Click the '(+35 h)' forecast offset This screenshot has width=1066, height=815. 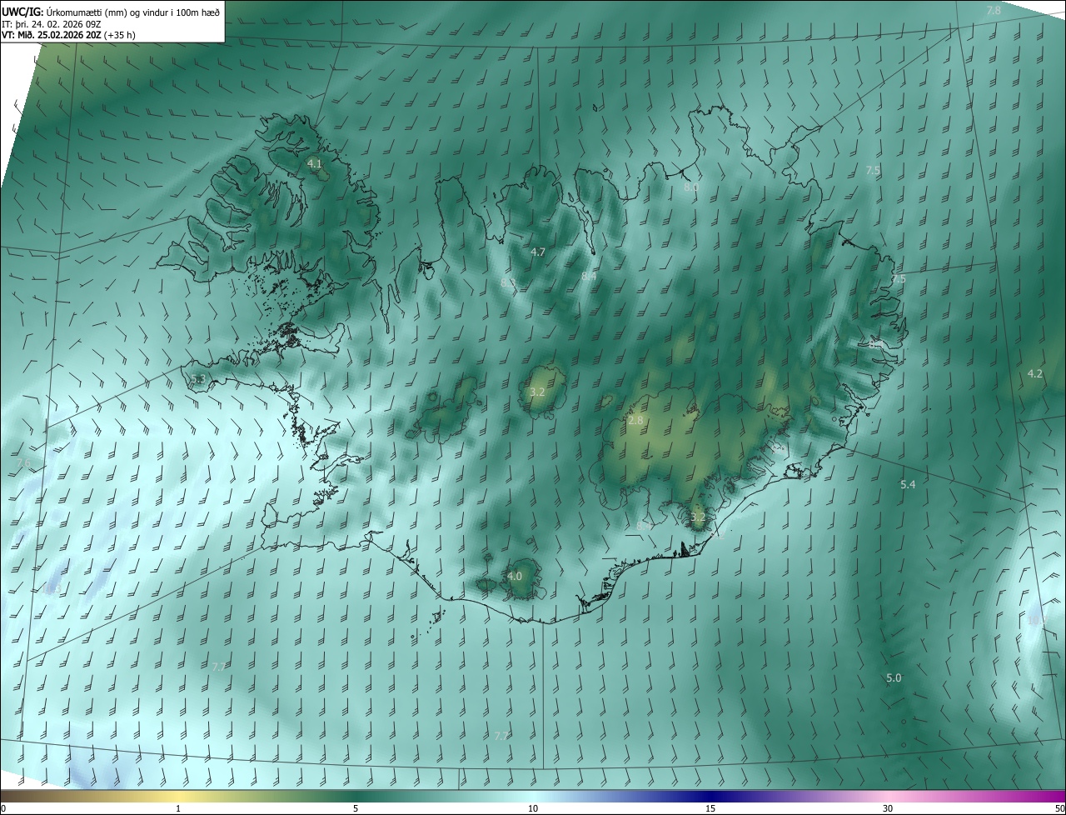click(121, 35)
